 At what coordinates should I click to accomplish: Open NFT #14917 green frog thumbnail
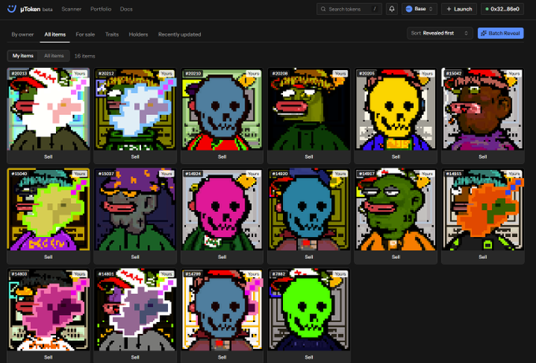[x=396, y=209]
